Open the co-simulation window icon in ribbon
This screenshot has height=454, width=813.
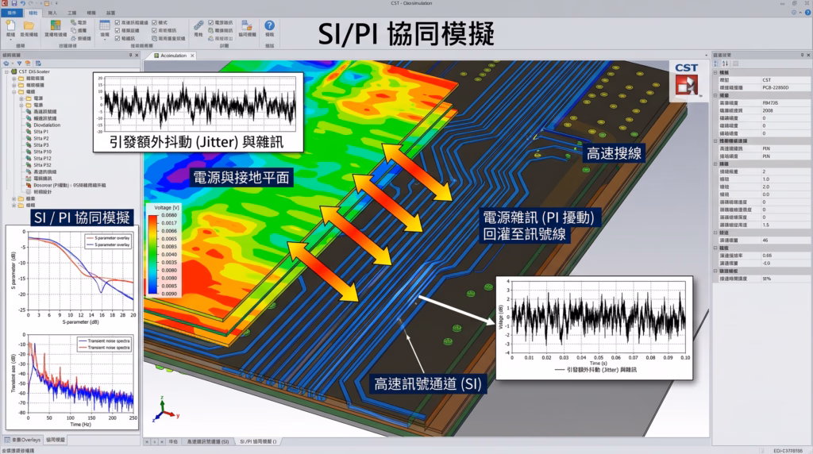247,25
